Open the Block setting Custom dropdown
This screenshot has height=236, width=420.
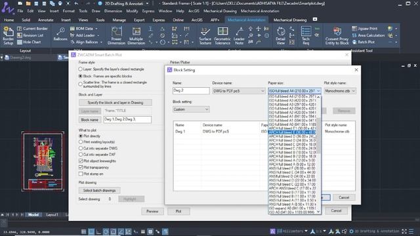(x=191, y=109)
